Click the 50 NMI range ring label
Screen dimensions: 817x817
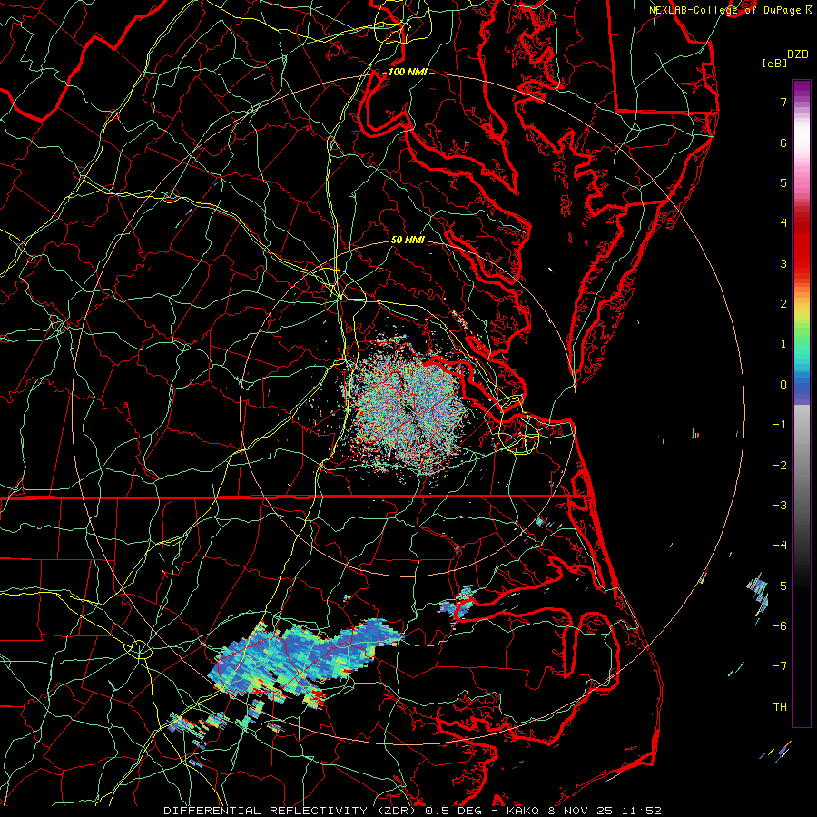(408, 240)
